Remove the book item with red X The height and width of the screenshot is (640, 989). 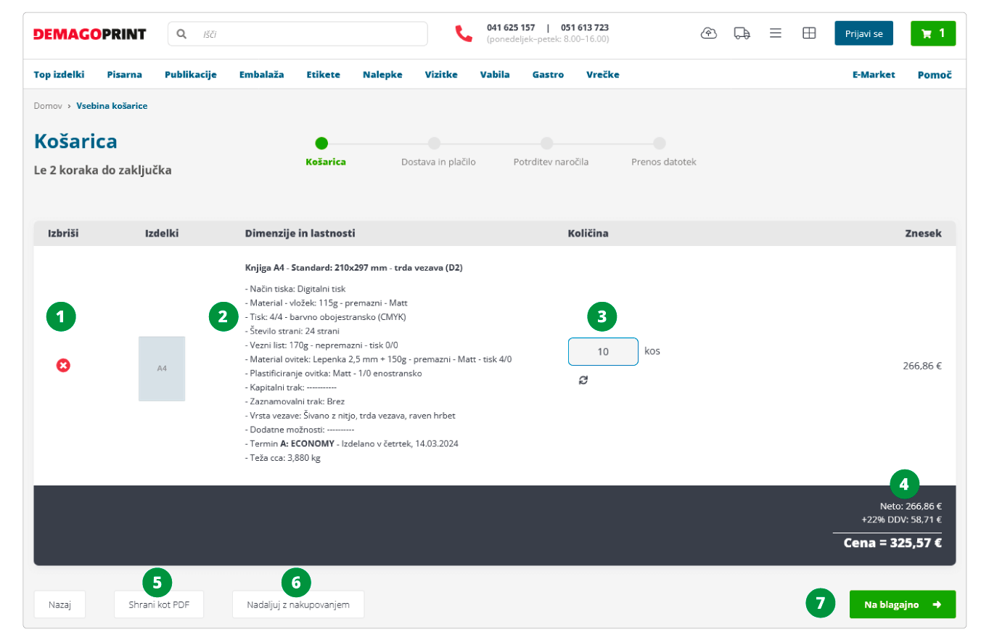[x=63, y=366]
